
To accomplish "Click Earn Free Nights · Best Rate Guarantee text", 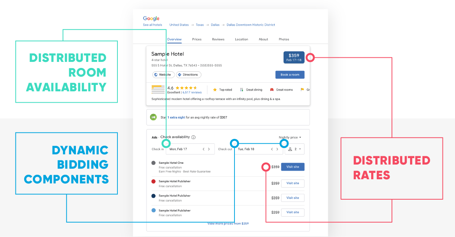I will 185,171.
